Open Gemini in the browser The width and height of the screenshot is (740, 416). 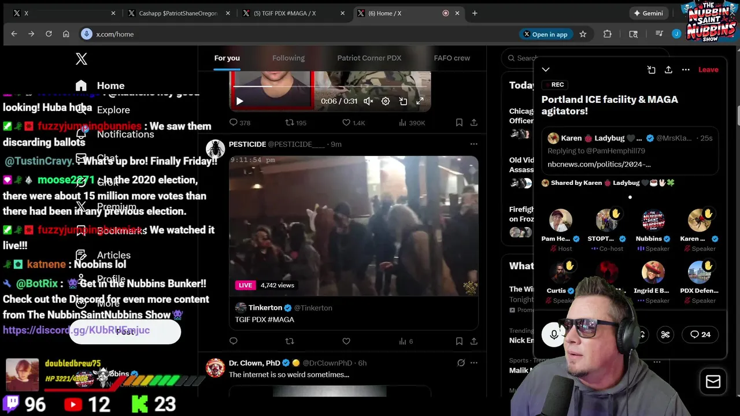pos(648,13)
